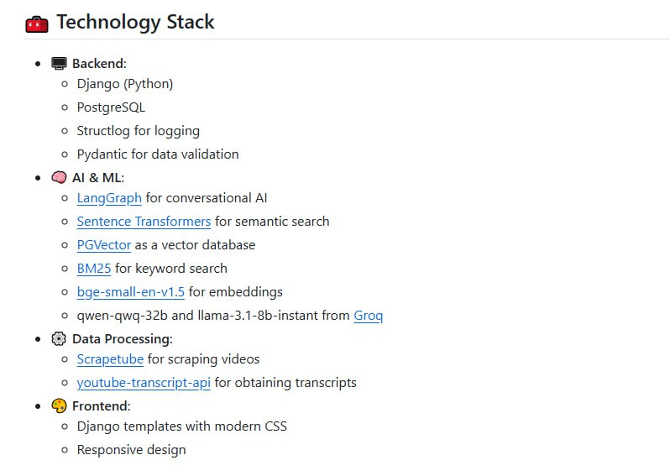
Task: Click the Django (Python) list item
Action: pos(125,84)
